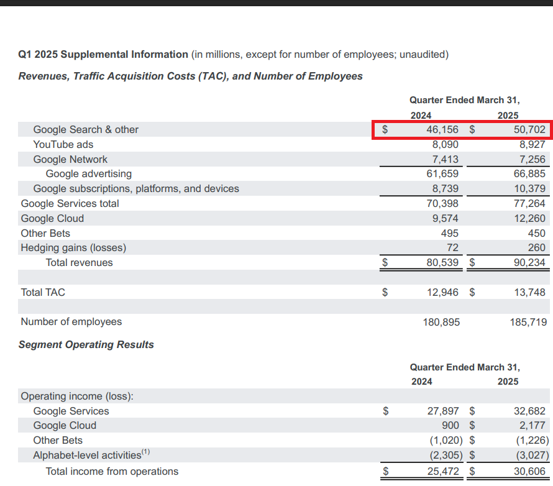Click Google Cloud operating income 2,177

click(532, 425)
